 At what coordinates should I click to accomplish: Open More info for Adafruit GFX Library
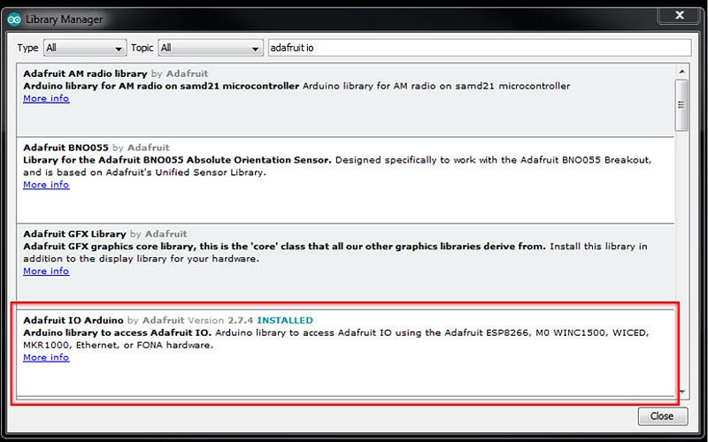coord(46,271)
